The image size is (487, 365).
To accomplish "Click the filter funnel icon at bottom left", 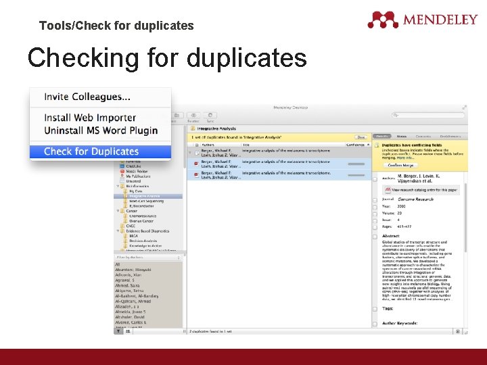I will [x=118, y=331].
